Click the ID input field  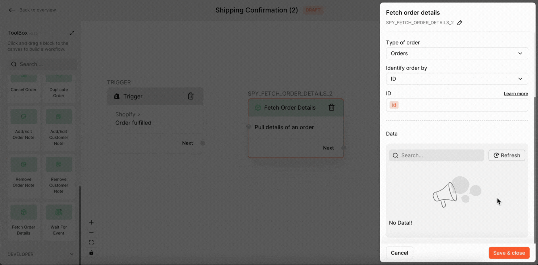[457, 105]
